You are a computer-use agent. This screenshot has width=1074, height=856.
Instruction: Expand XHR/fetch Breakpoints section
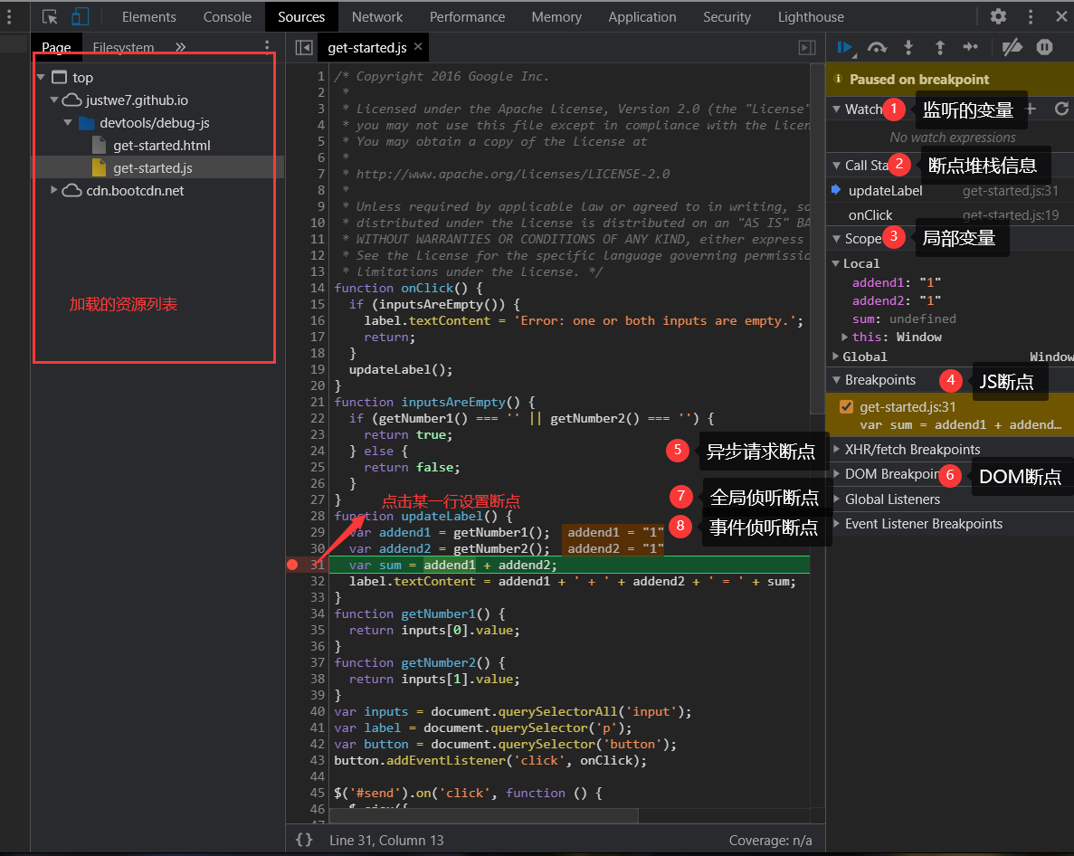836,449
